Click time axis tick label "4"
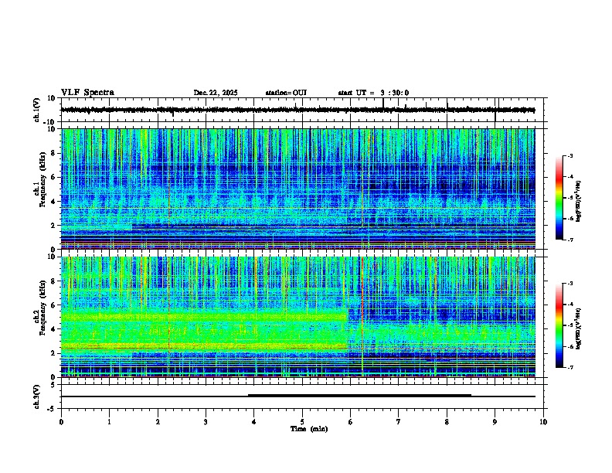This screenshot has width=612, height=473. (x=254, y=422)
